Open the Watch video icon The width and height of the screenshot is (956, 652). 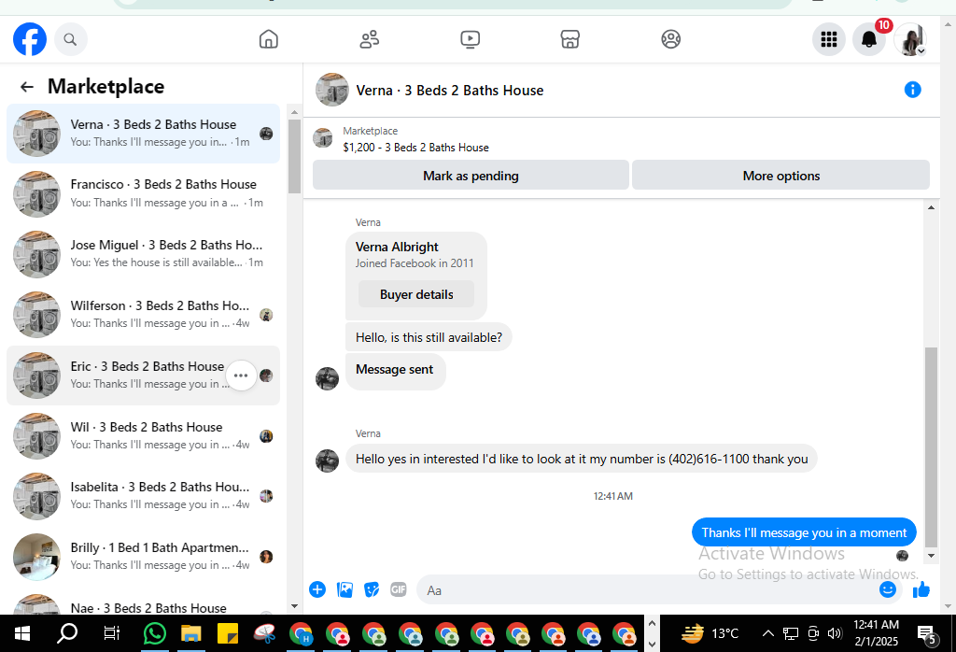pos(470,39)
